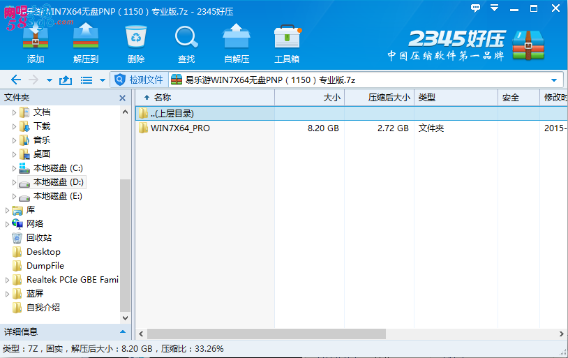
Task: Click the archive path address field
Action: [x=366, y=80]
